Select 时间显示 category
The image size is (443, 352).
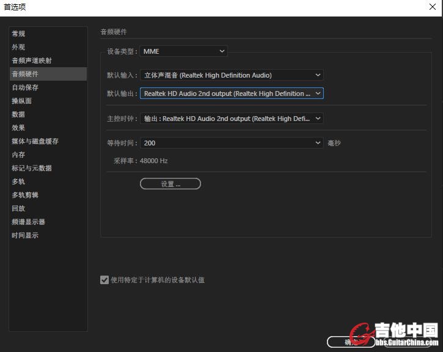[x=25, y=235]
